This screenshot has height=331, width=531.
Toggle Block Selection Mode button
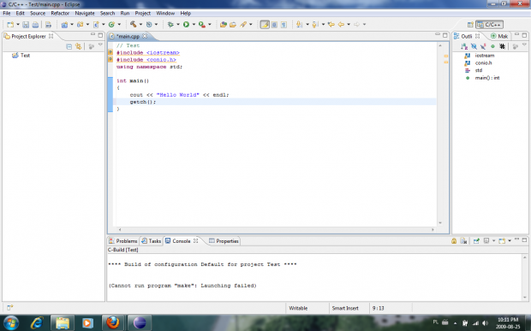click(274, 24)
